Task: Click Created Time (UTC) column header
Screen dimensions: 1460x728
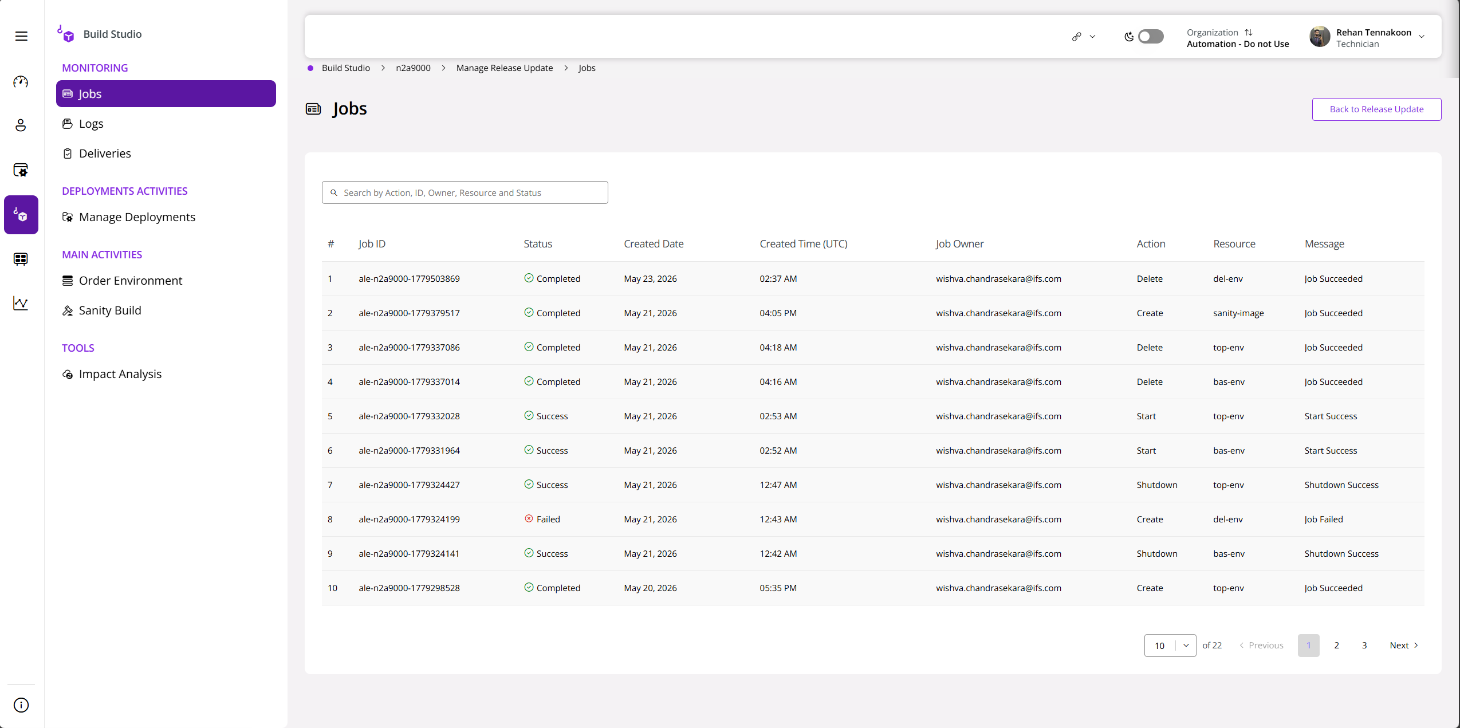Action: [804, 244]
